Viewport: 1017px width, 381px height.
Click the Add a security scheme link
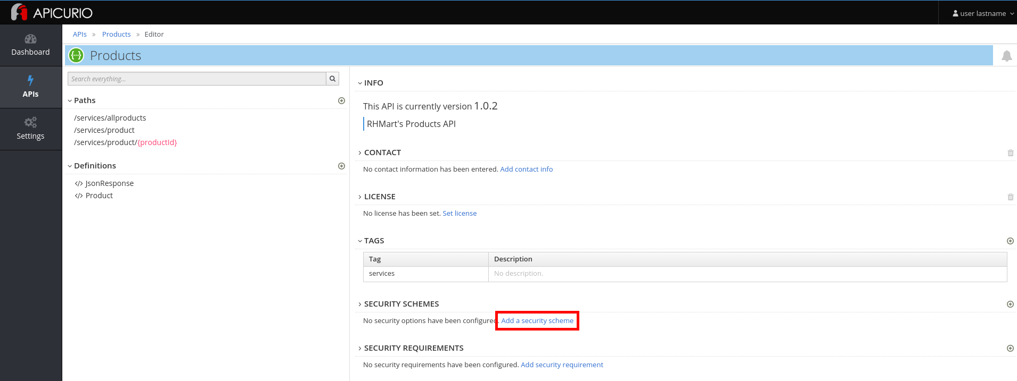click(x=537, y=320)
